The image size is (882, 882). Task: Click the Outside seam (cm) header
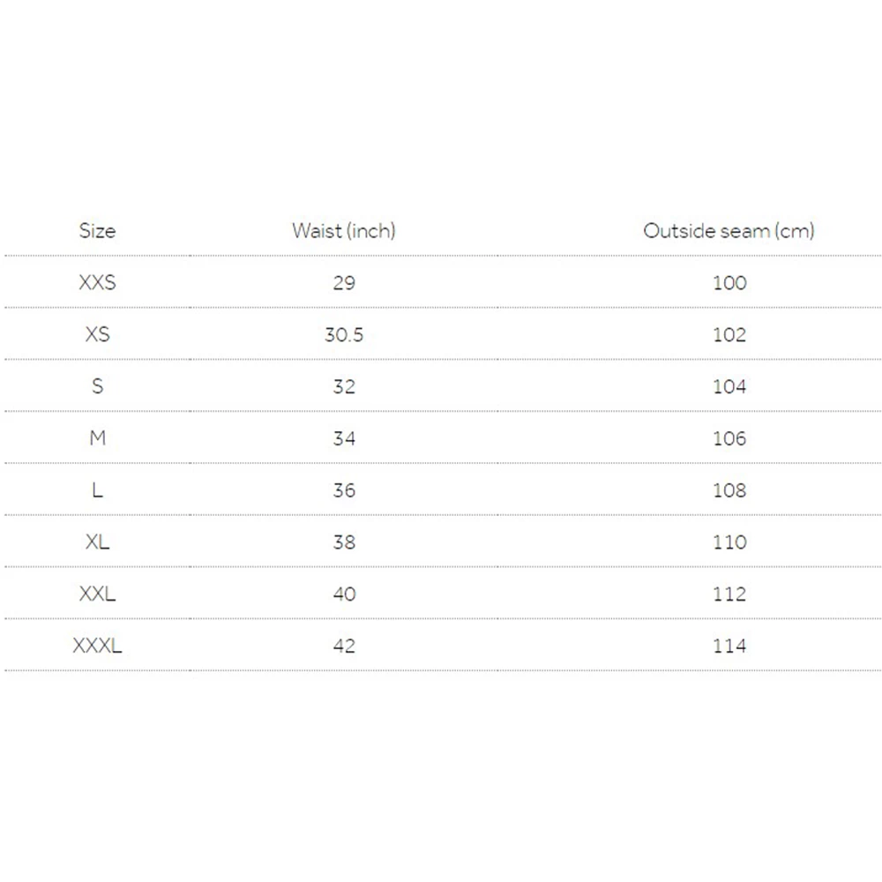(729, 231)
